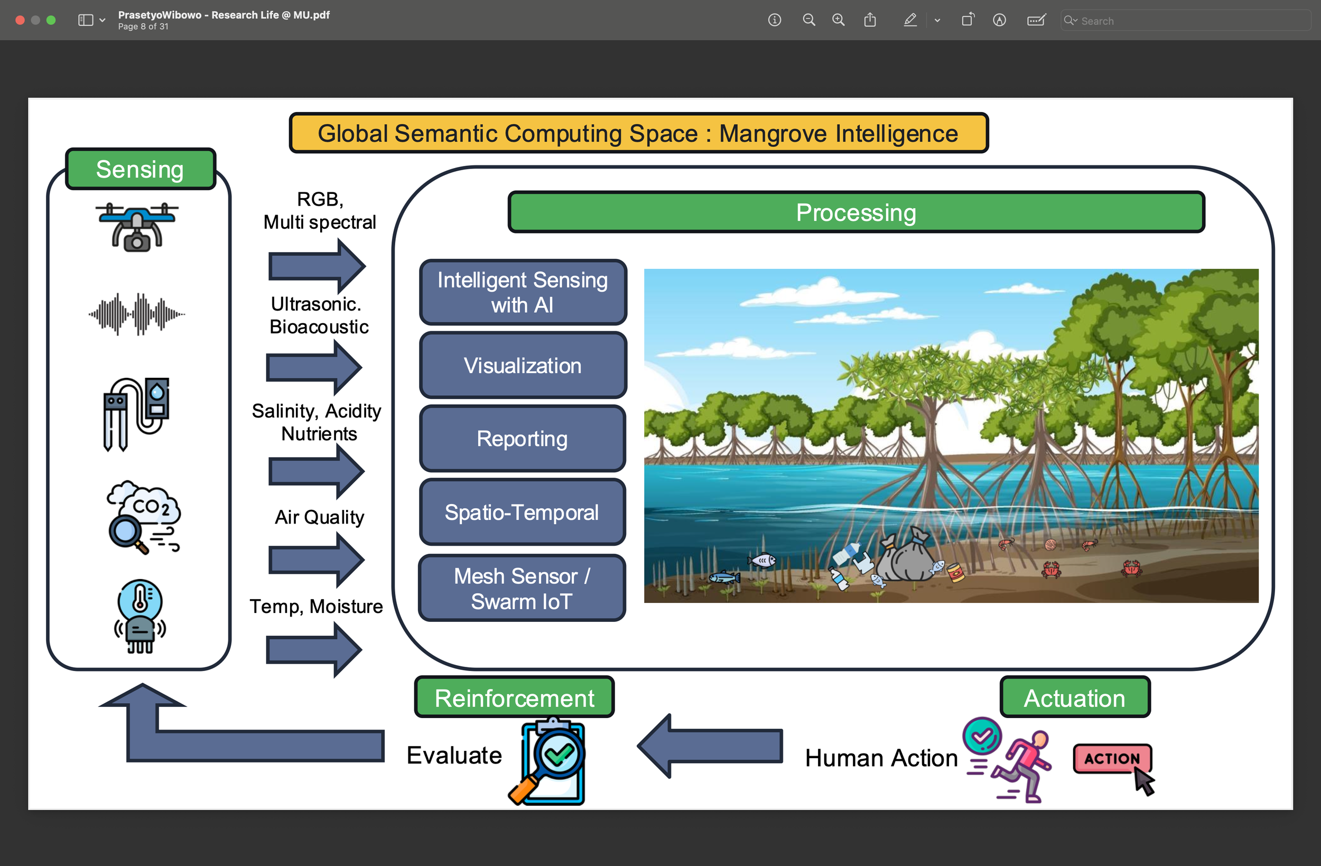Click the mangrove forest illustration
Viewport: 1321px width, 866px height.
[950, 435]
